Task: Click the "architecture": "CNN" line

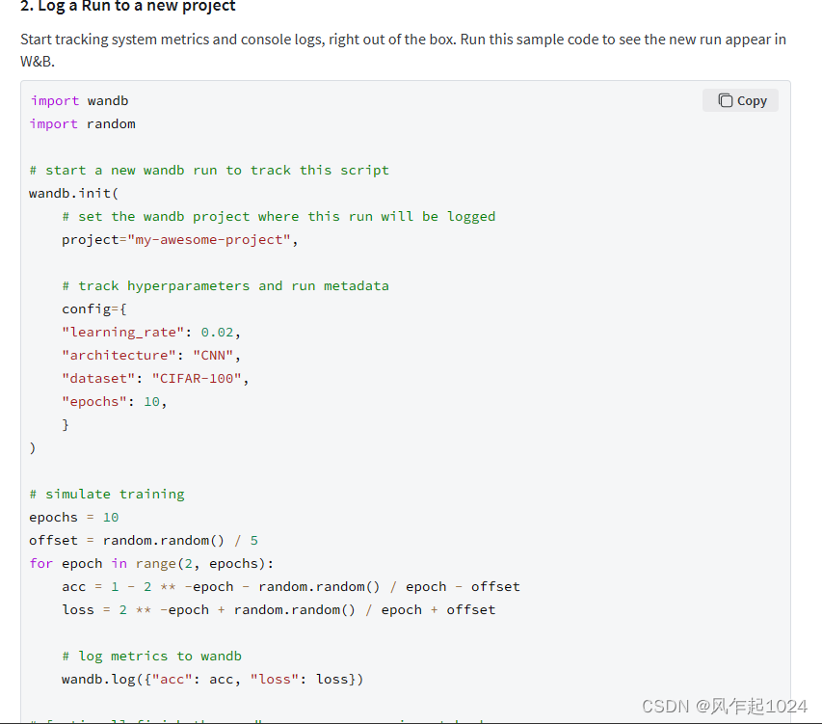Action: 151,355
